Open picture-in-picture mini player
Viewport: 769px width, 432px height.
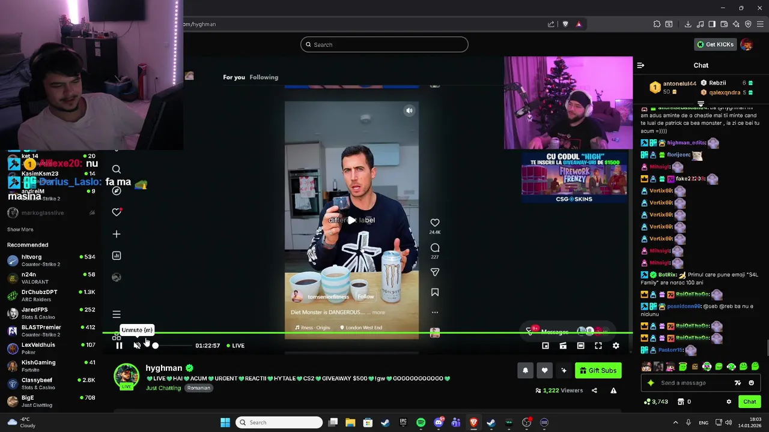click(x=546, y=346)
